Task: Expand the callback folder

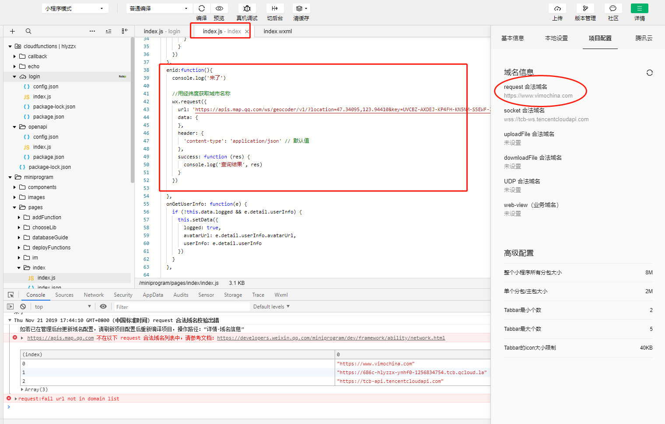Action: coord(14,56)
